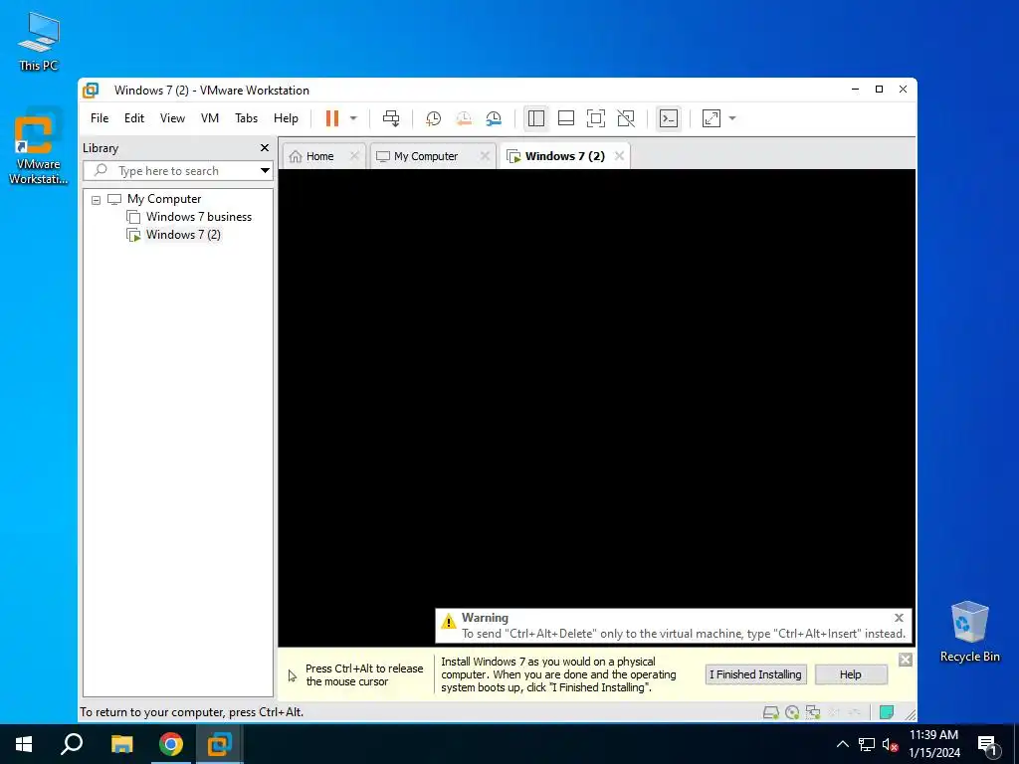
Task: Click the taskbar clock showing 11:39 AM
Action: [x=933, y=744]
